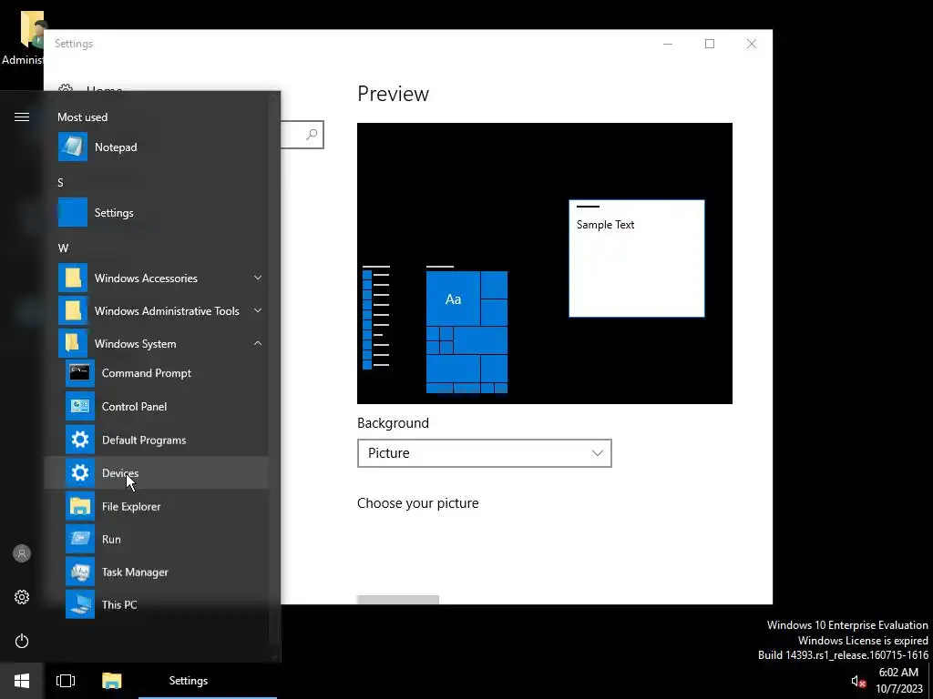
Task: Open Devices gear icon
Action: point(80,473)
